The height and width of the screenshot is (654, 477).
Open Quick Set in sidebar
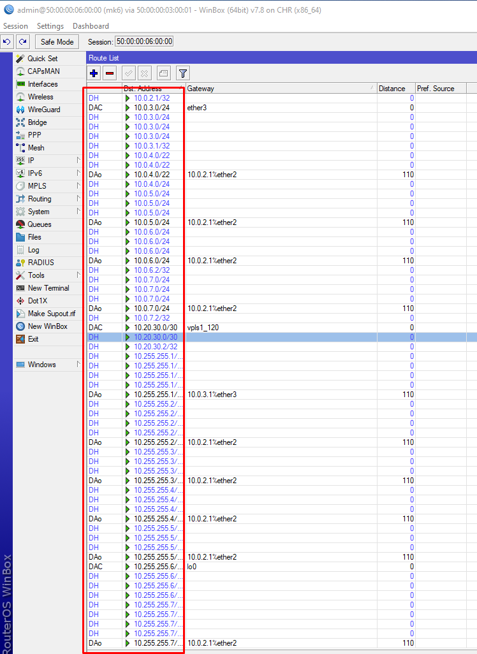pos(48,59)
